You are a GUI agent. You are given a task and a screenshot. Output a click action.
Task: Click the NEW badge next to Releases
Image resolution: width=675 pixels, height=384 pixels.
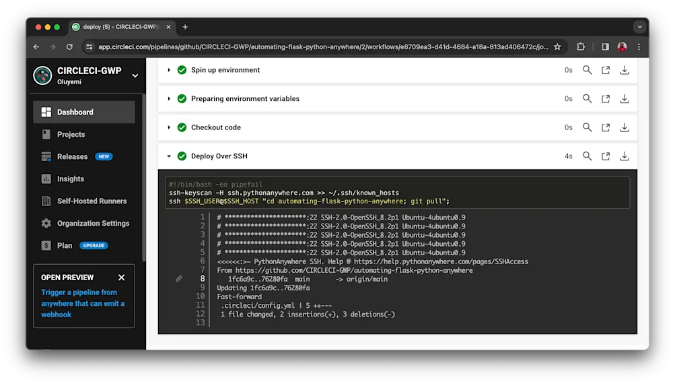click(104, 156)
